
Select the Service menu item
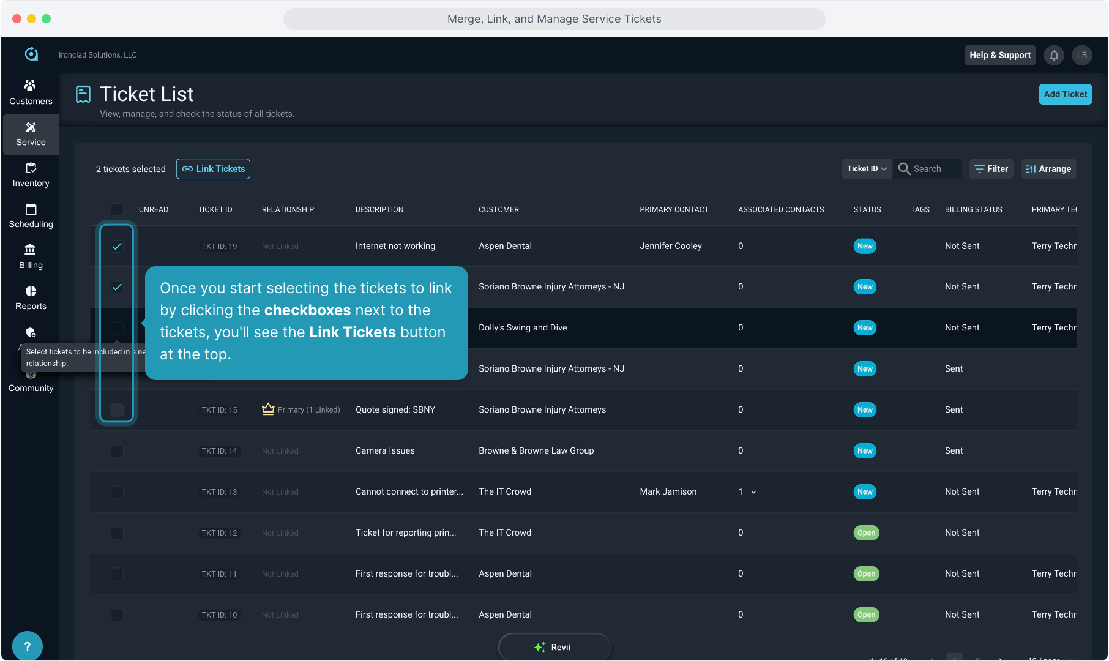(x=31, y=134)
